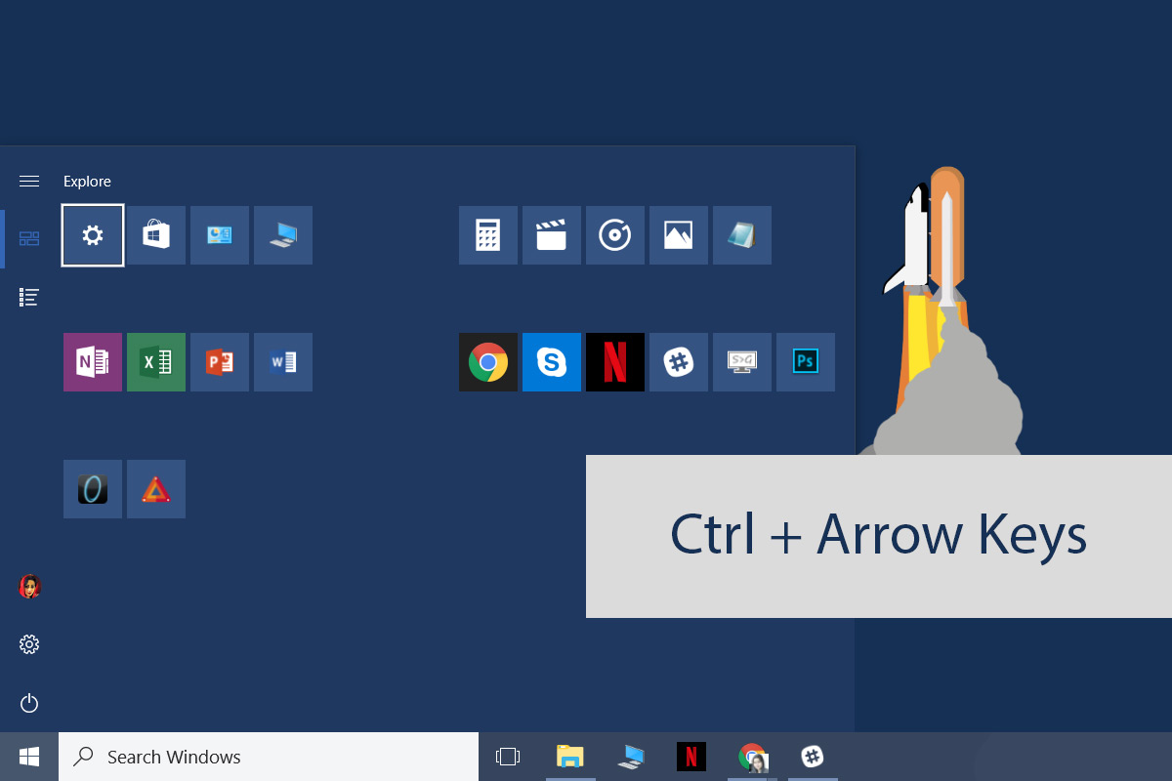Open the ScreenToGif tile
This screenshot has height=781, width=1172.
[741, 362]
